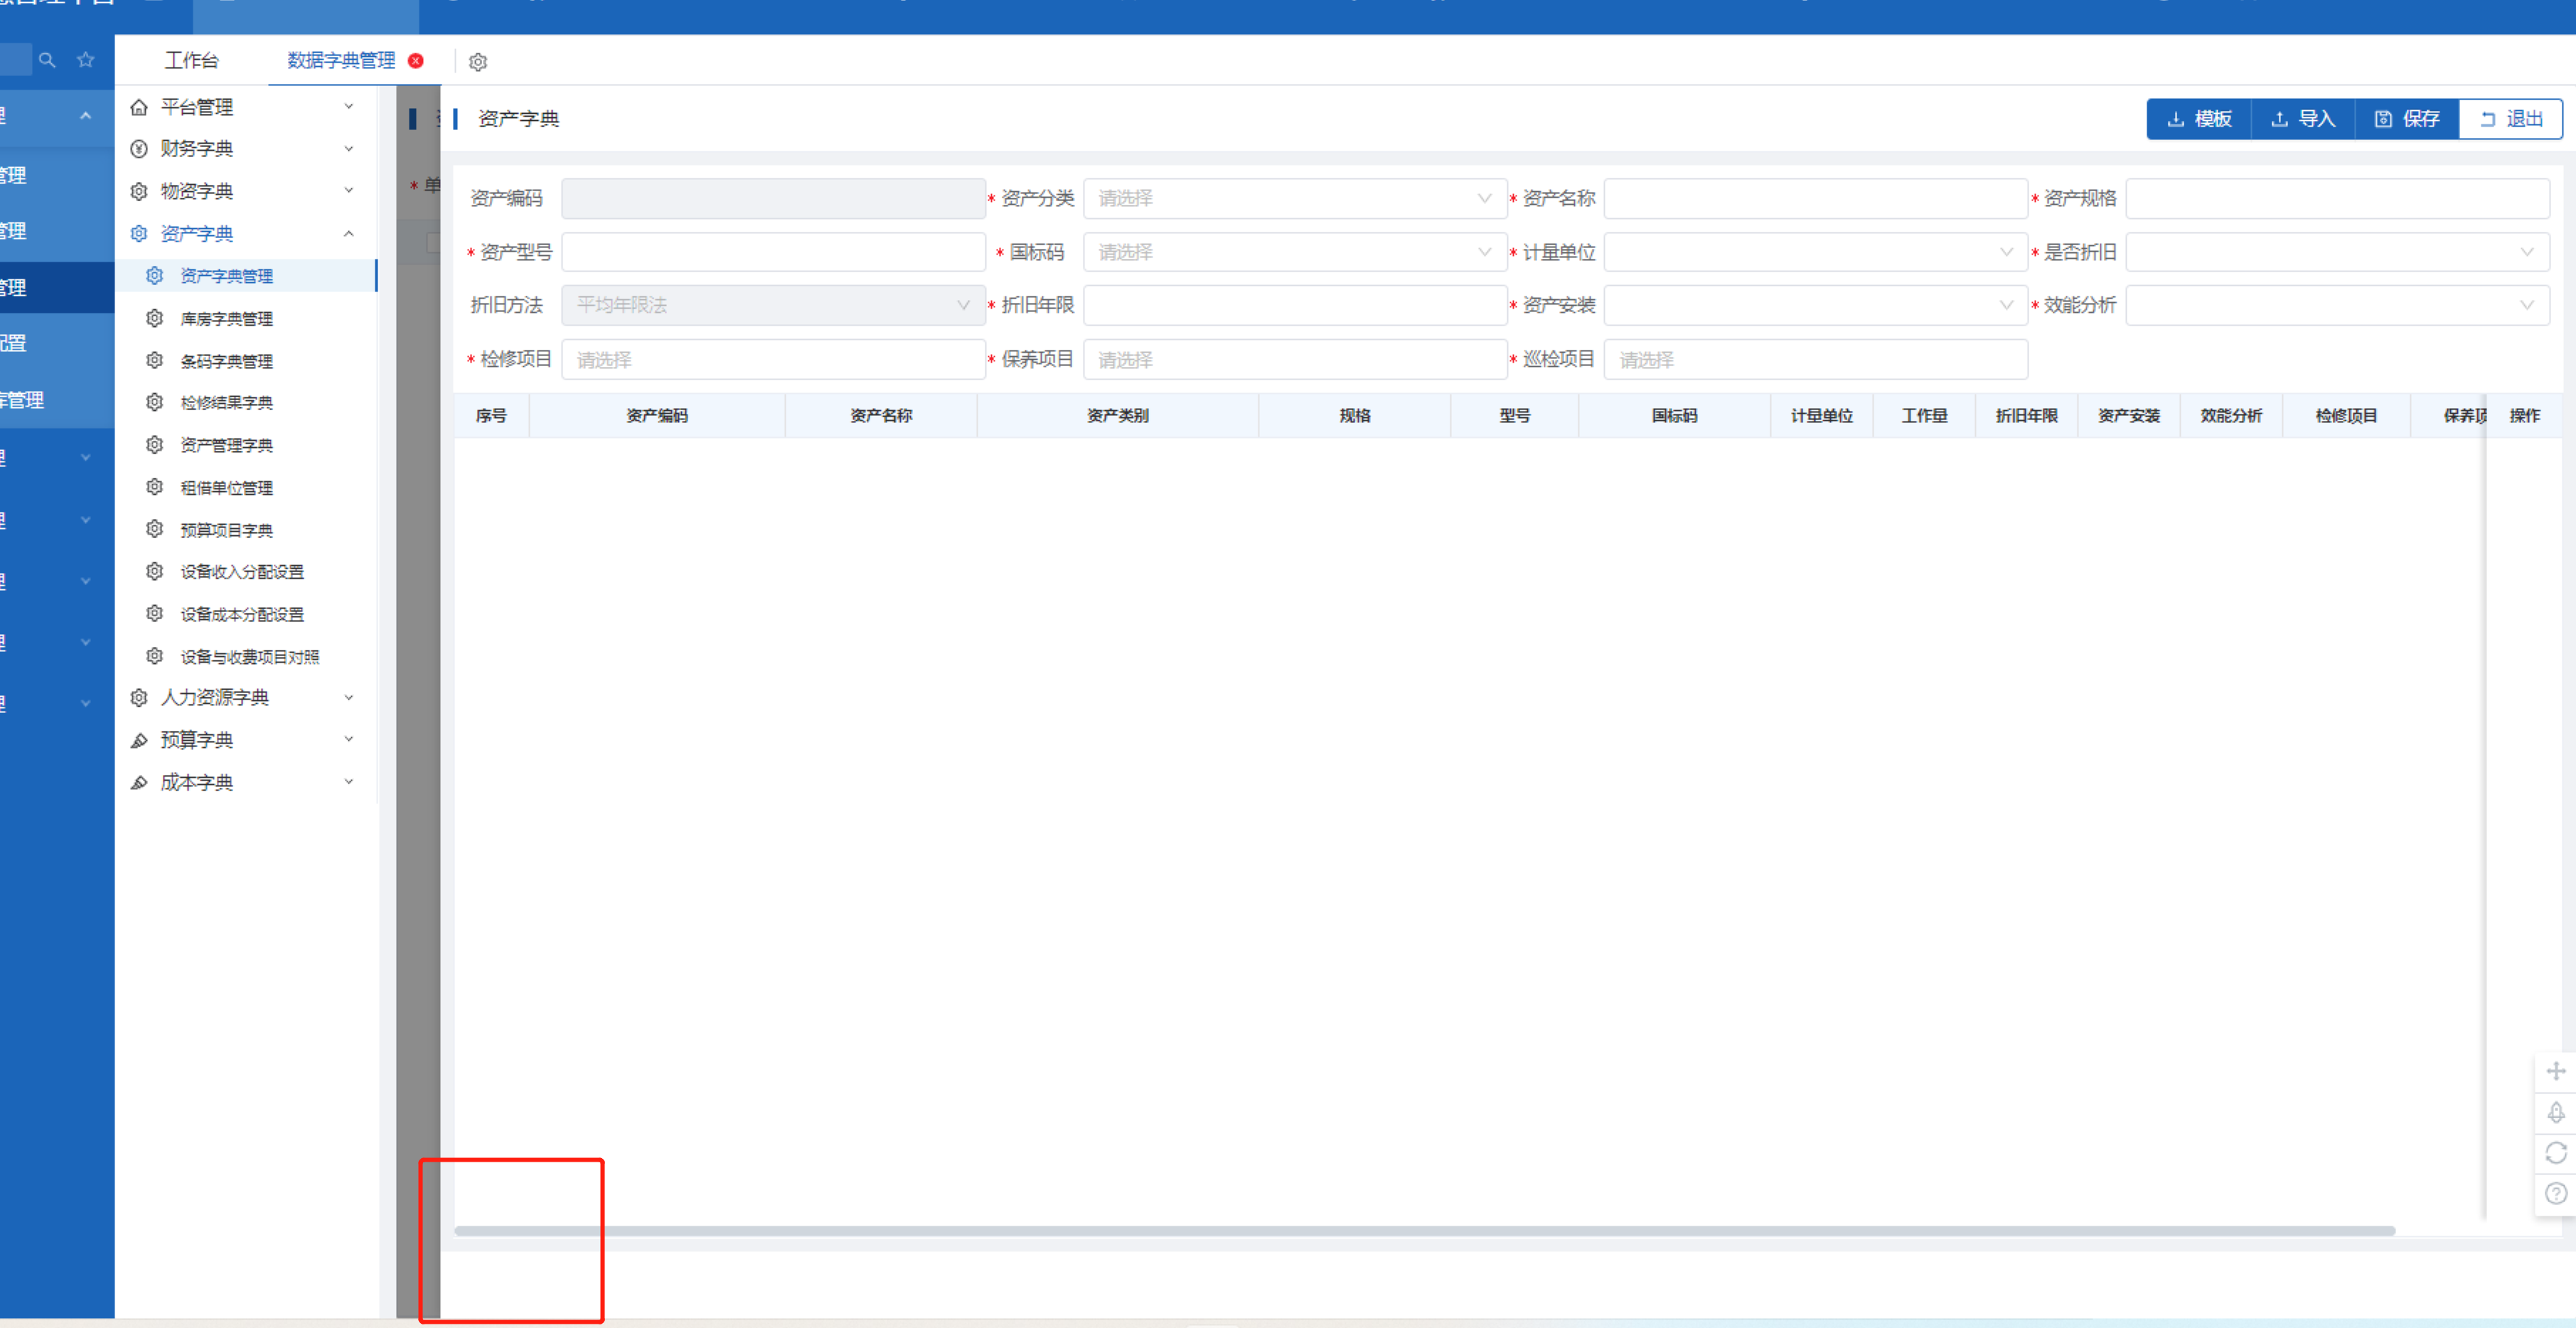Click the 人力资源字典 gear icon
Viewport: 2576px width, 1328px height.
[x=139, y=697]
